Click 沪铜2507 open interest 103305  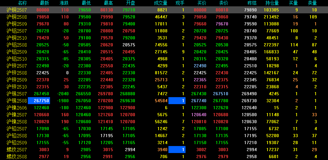(x=271, y=10)
